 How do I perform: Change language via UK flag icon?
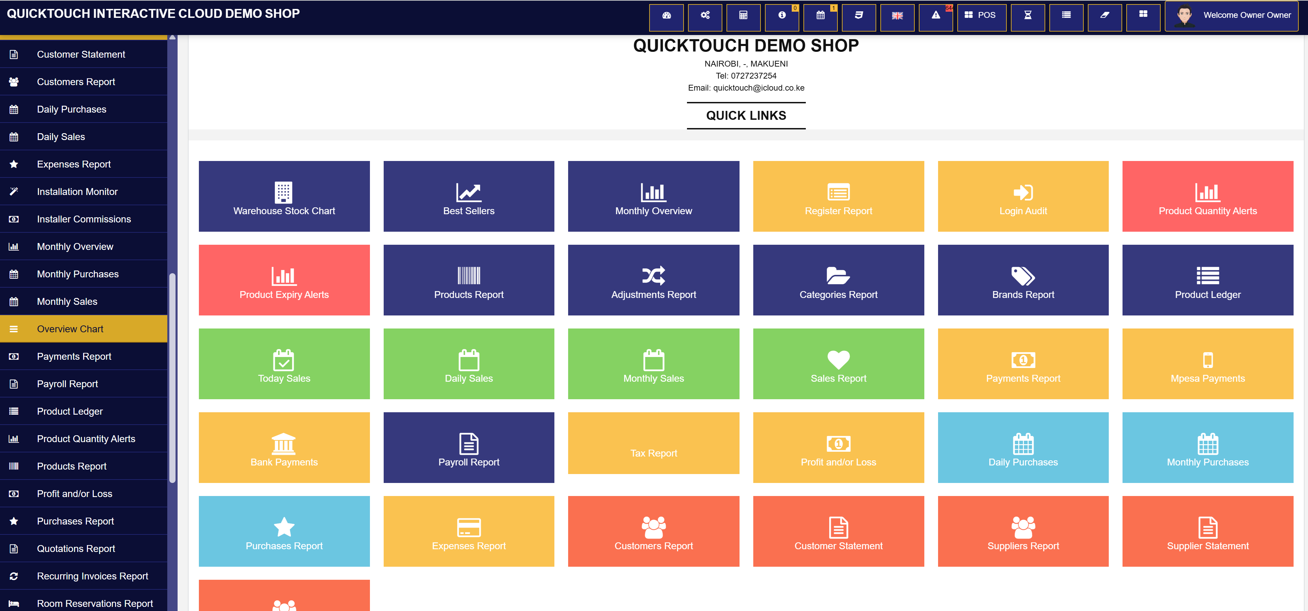(897, 17)
